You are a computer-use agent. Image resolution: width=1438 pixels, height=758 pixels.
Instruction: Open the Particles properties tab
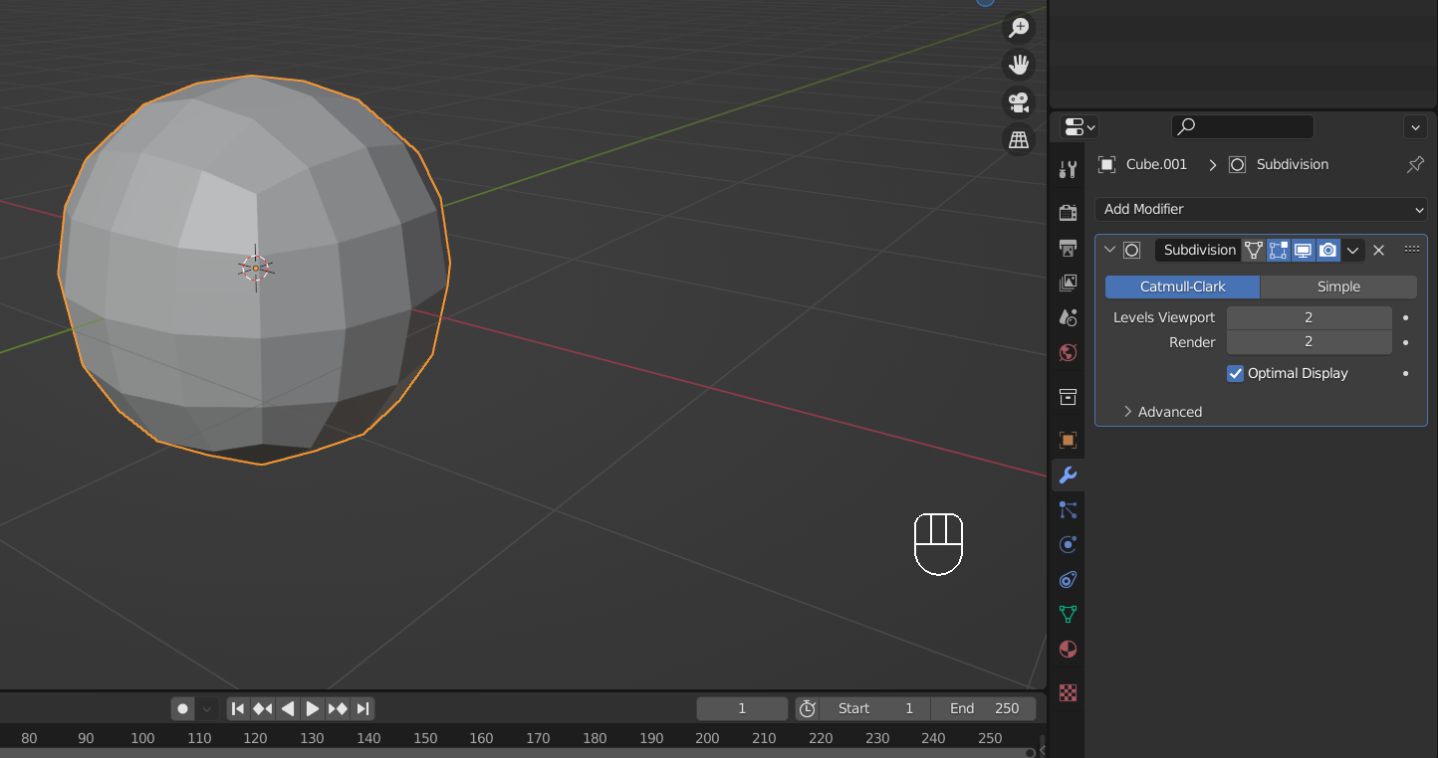pos(1068,510)
